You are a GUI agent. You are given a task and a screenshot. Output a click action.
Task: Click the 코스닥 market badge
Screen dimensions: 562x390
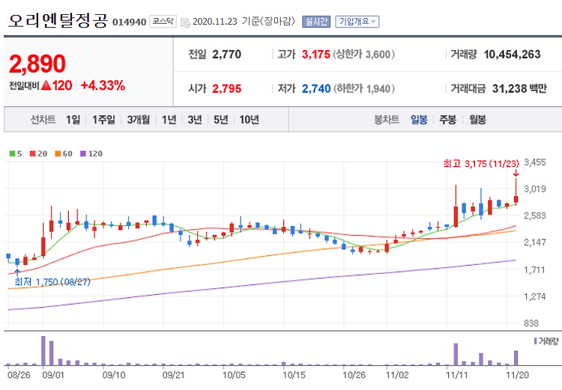click(x=163, y=22)
